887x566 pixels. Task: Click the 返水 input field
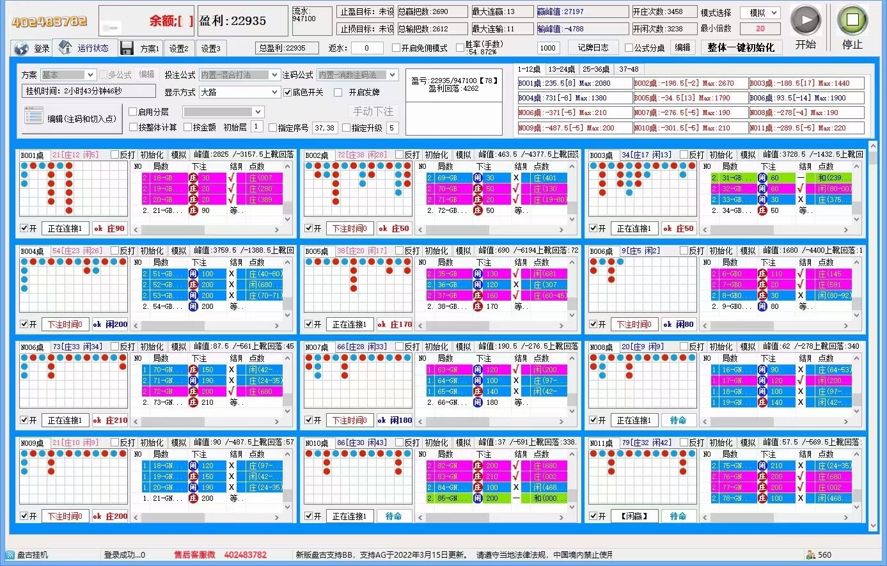(366, 48)
